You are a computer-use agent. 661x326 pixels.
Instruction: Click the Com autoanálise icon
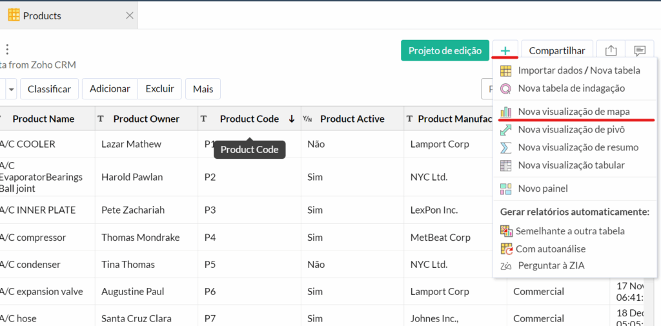(506, 249)
